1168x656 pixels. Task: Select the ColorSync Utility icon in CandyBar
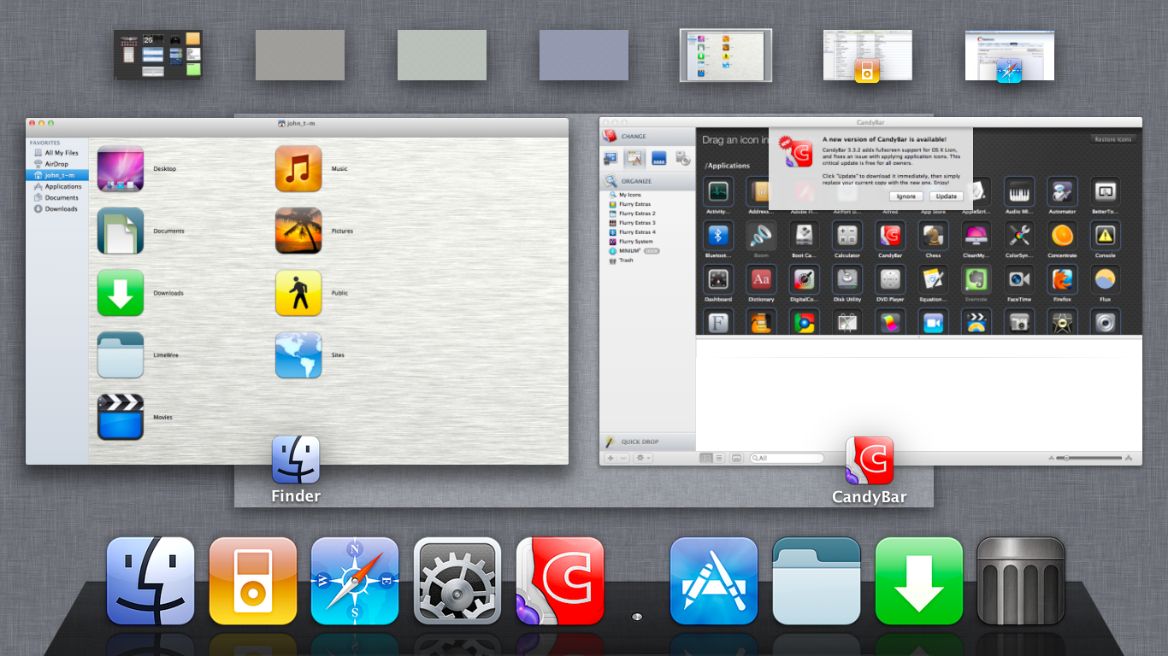(1019, 235)
